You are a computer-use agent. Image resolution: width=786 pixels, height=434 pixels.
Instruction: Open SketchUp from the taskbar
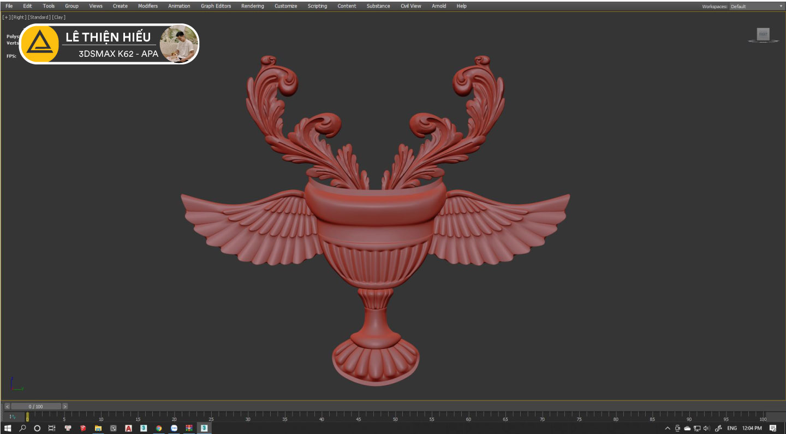coord(83,429)
